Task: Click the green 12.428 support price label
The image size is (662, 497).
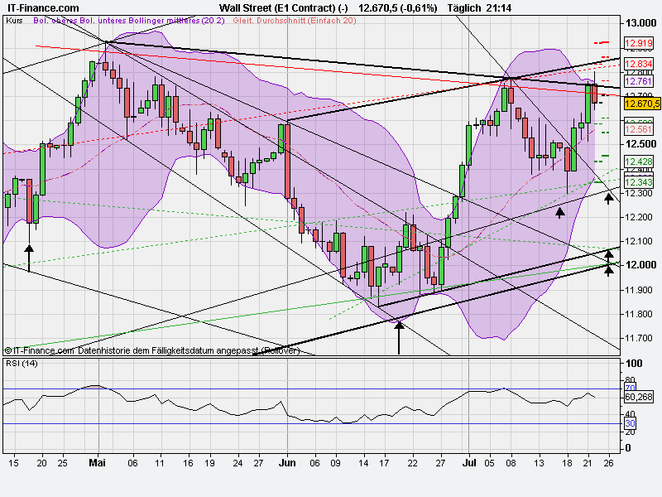Action: (637, 159)
